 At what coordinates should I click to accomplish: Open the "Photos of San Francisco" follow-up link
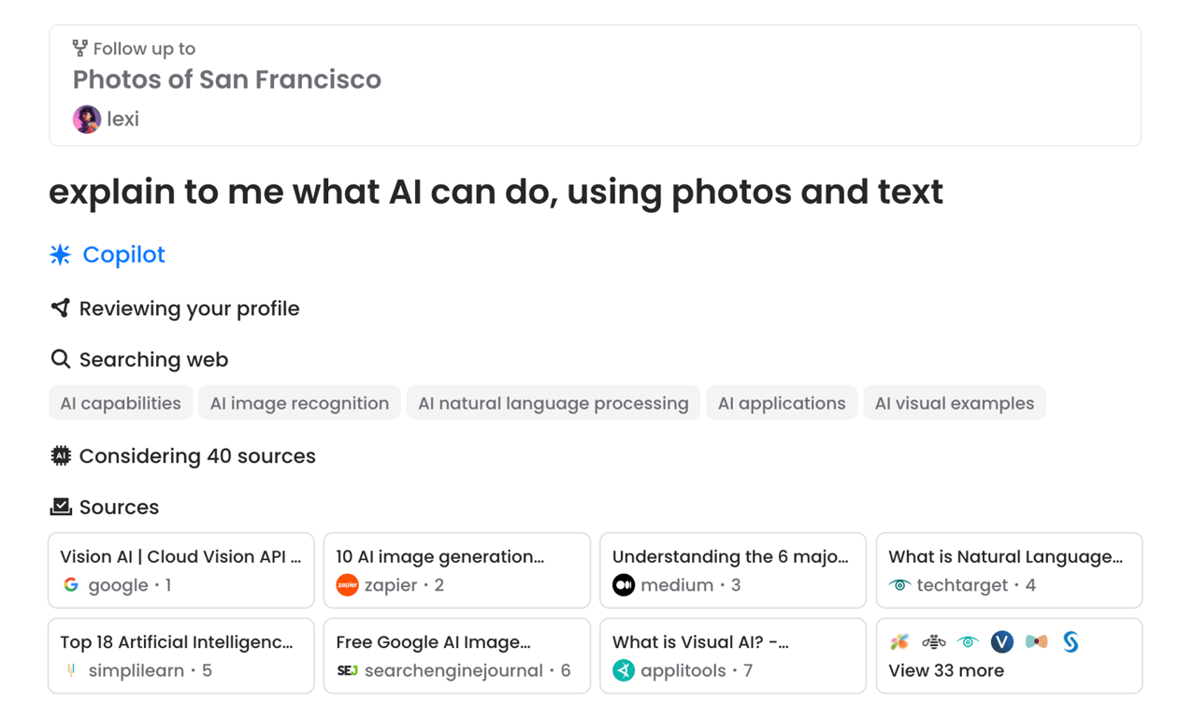(x=226, y=79)
